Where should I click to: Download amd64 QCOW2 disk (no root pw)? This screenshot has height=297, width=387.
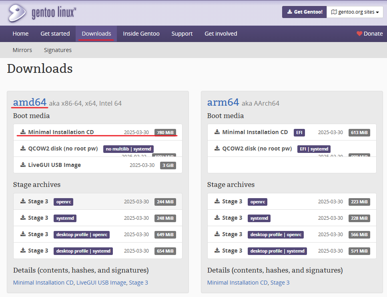click(63, 148)
